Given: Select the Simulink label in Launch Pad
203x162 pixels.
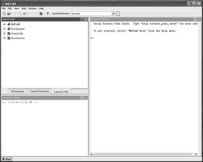Looking at the screenshot, I should coord(17,33).
